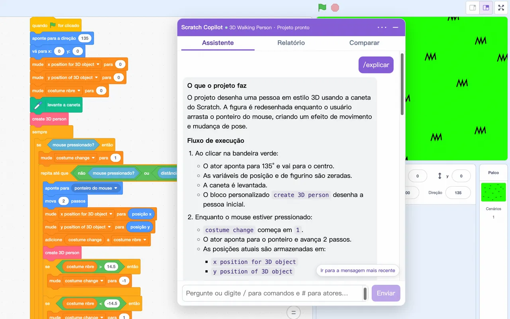Click the '3D Walking Person' project title
This screenshot has height=319, width=510.
click(251, 28)
